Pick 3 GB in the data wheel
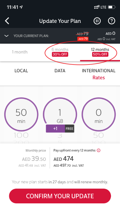120x208 pixels. (60, 136)
